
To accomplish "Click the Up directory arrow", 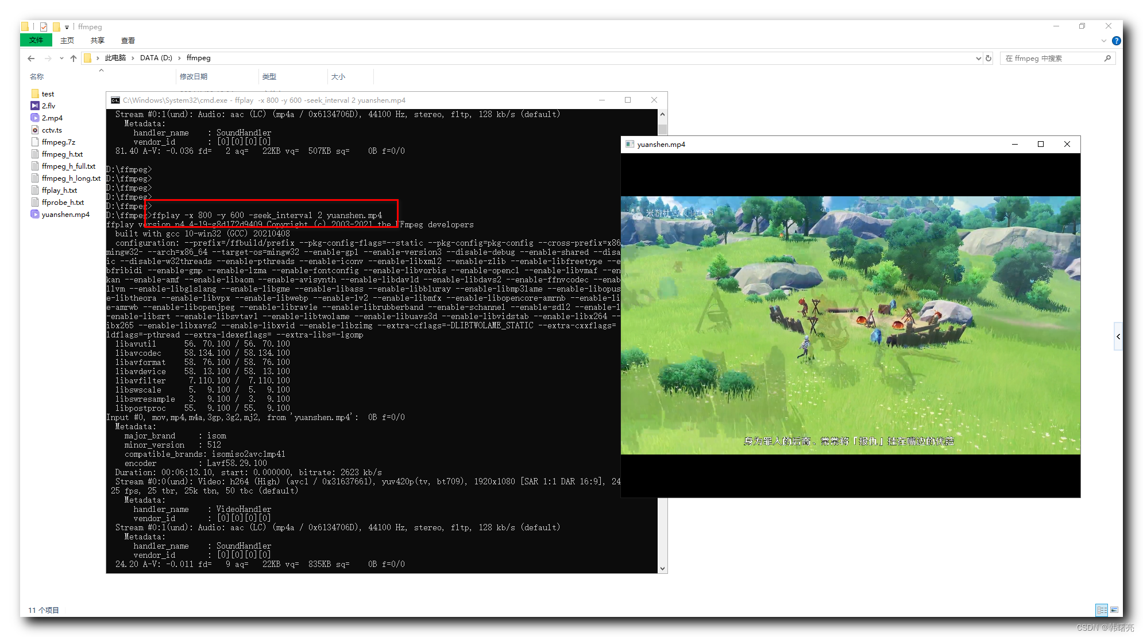I will (74, 59).
